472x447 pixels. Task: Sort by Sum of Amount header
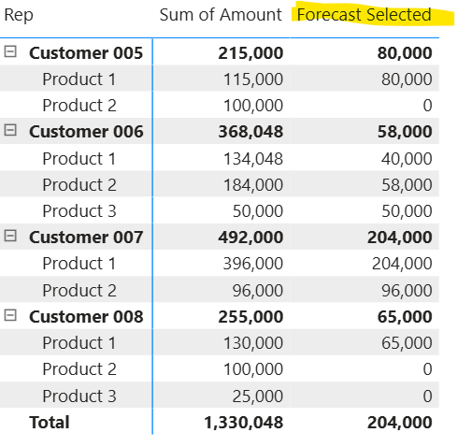[x=221, y=15]
